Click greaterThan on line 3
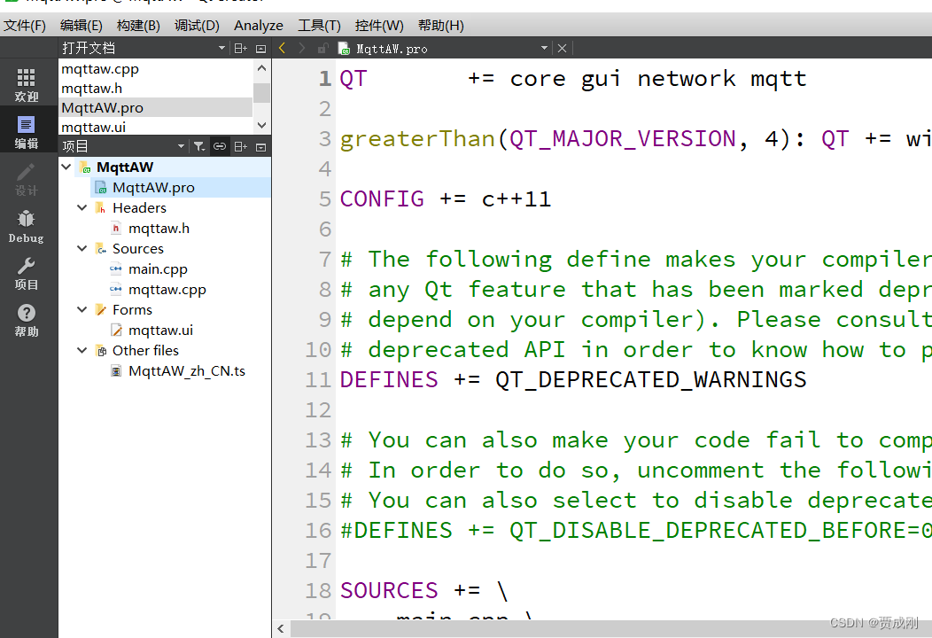Image resolution: width=932 pixels, height=638 pixels. coord(417,139)
